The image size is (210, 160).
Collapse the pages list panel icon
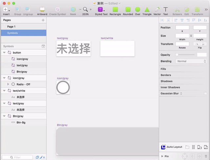43,46
